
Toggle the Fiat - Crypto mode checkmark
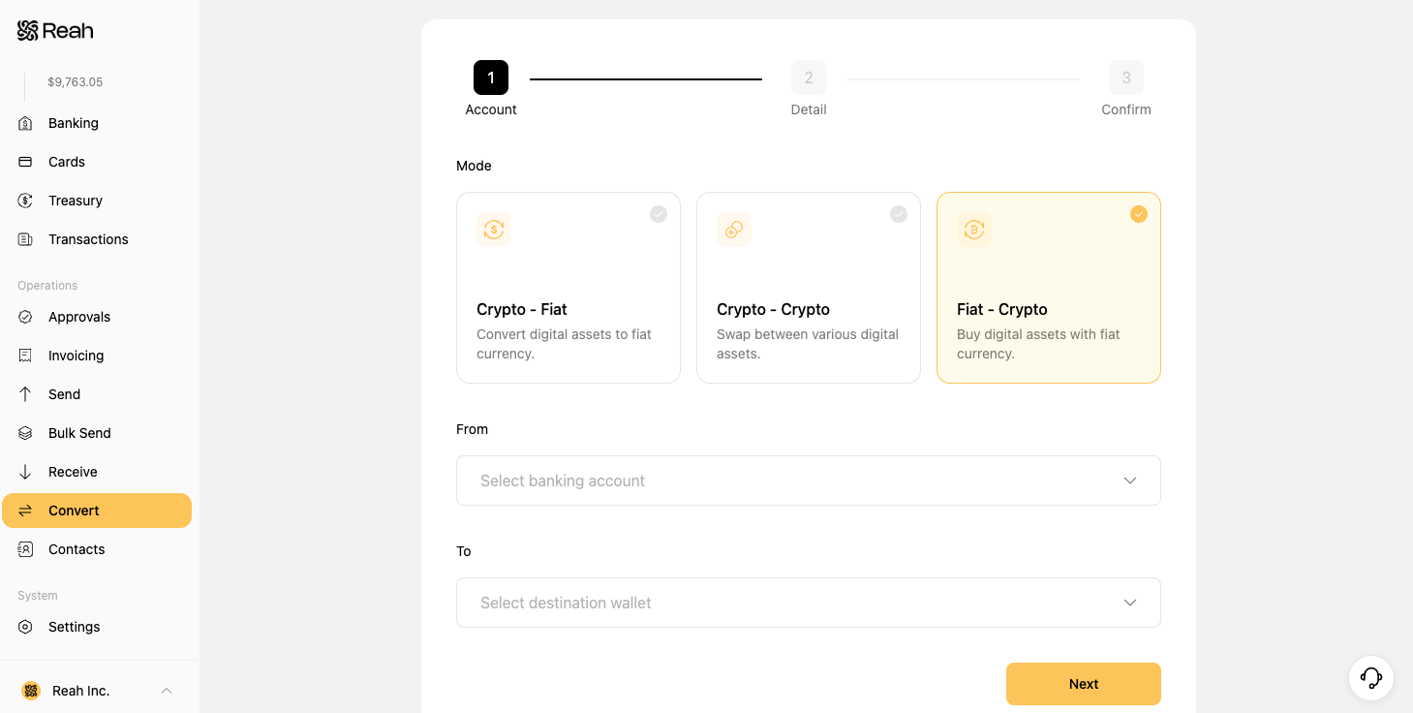[x=1139, y=214]
